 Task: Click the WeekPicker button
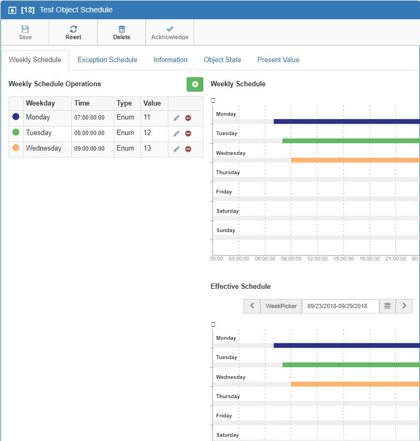(281, 306)
